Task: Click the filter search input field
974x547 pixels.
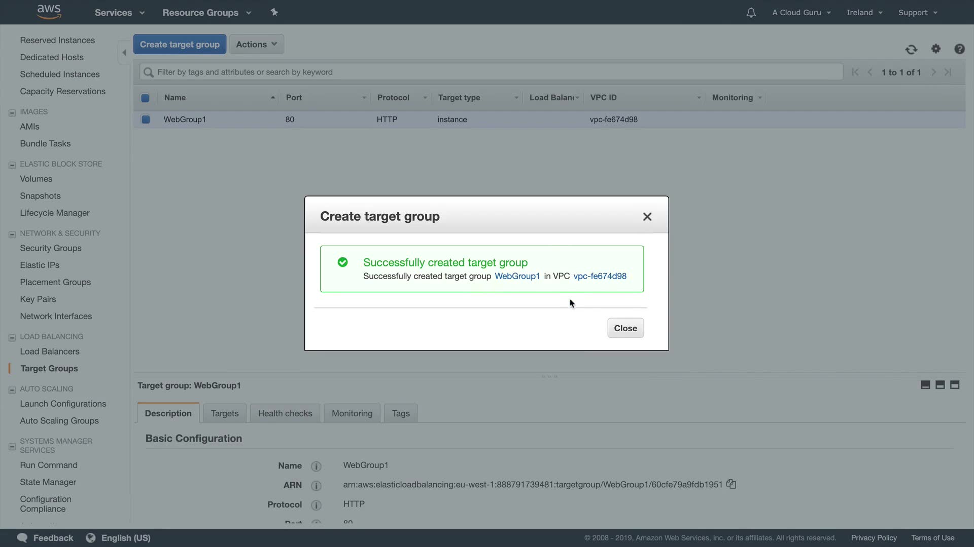Action: click(491, 72)
